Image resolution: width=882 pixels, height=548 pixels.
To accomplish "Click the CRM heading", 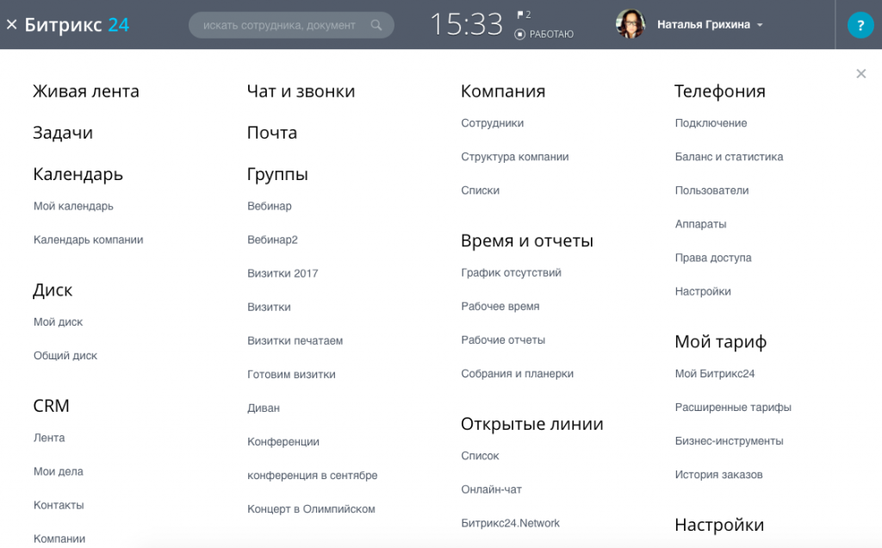I will coord(51,406).
